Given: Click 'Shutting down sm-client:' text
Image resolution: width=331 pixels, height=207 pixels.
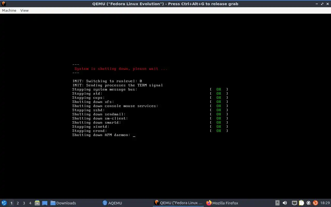Looking at the screenshot, I should (100, 118).
